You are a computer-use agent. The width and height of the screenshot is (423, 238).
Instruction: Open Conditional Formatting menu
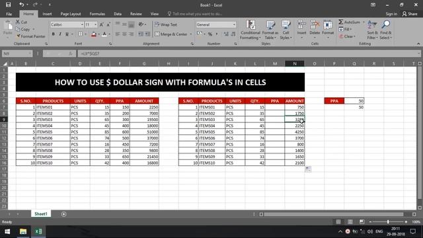click(250, 30)
